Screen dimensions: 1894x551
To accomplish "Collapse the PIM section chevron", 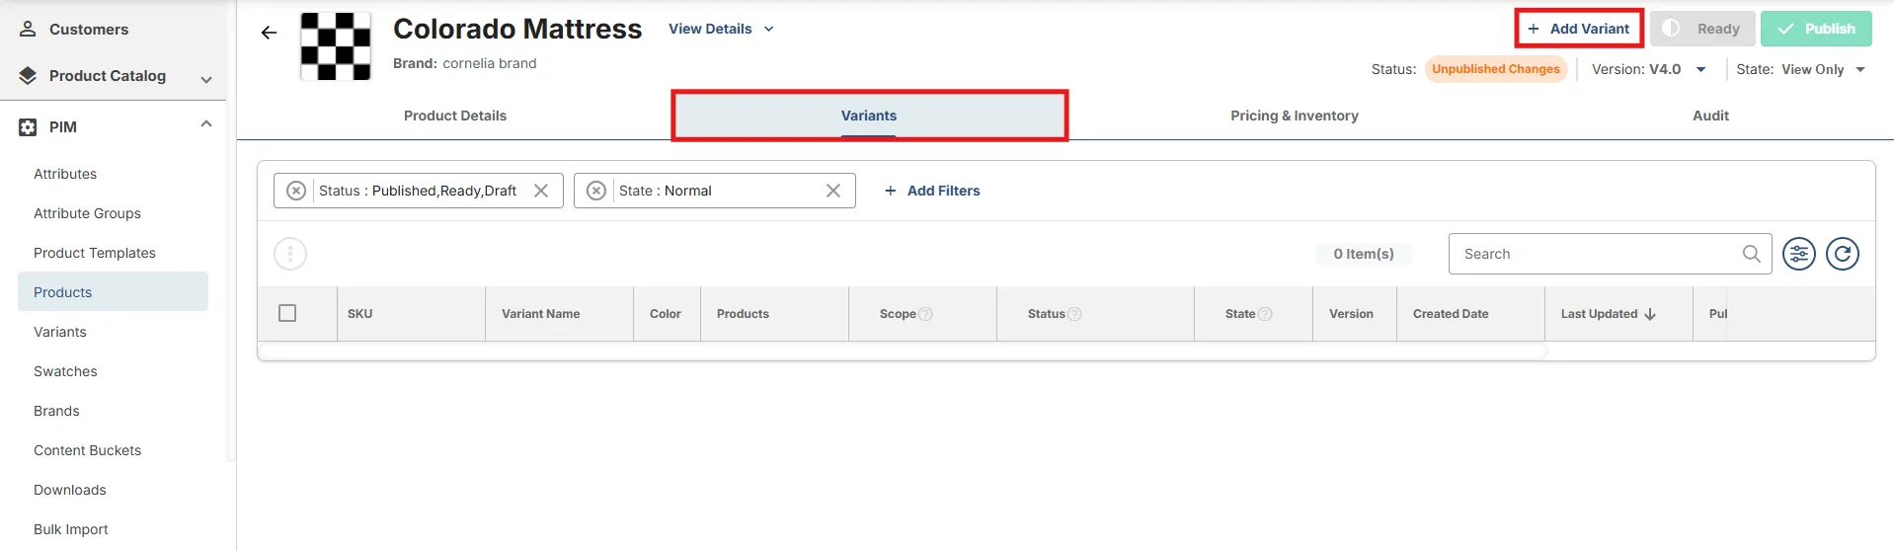I will pos(206,124).
